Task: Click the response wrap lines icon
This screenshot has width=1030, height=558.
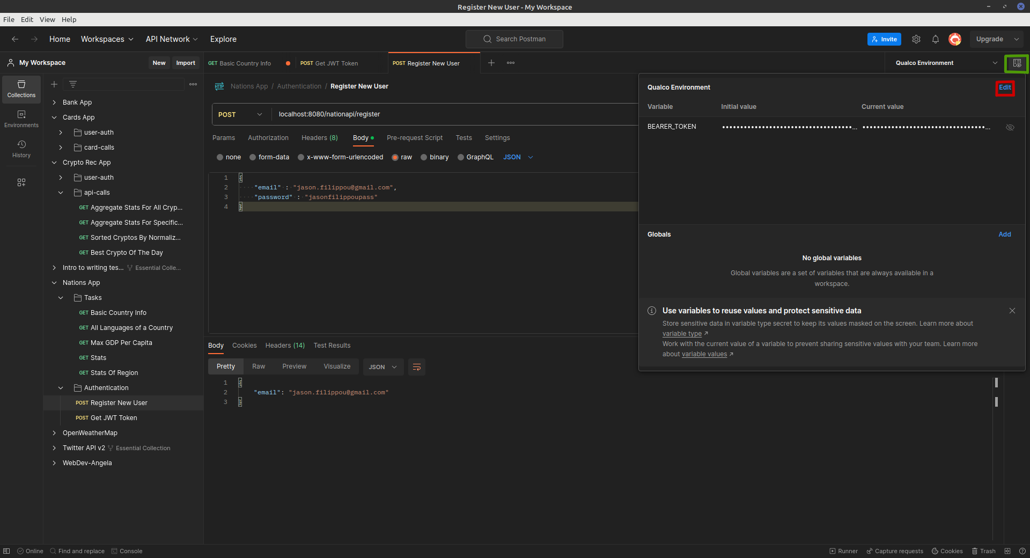Action: coord(417,367)
